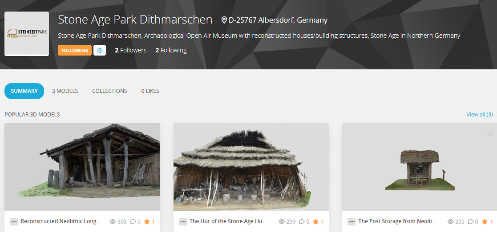Open comments on Post Storage model card
Screen dimensions: 497x232
(470, 221)
